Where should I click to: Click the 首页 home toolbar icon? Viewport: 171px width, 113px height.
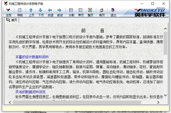102,12
